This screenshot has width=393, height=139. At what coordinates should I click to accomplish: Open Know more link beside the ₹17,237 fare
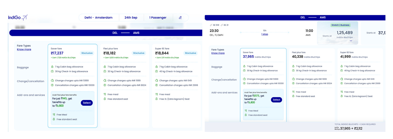coord(24,49)
